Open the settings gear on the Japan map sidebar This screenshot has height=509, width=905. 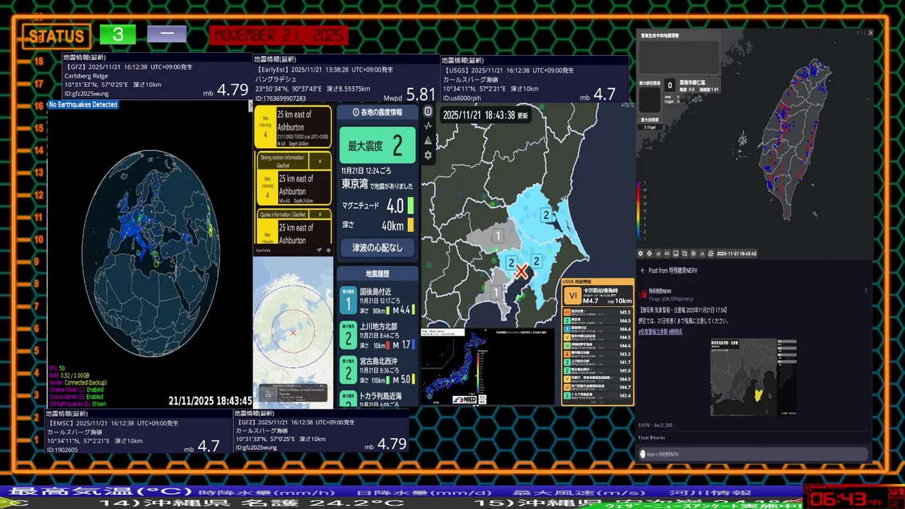[428, 156]
